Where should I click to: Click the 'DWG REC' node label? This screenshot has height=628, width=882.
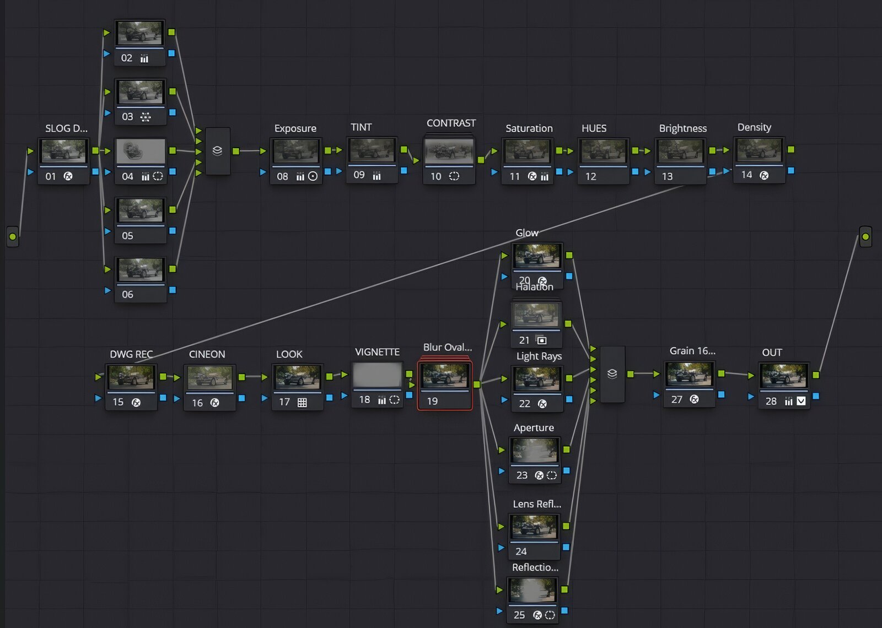point(131,354)
